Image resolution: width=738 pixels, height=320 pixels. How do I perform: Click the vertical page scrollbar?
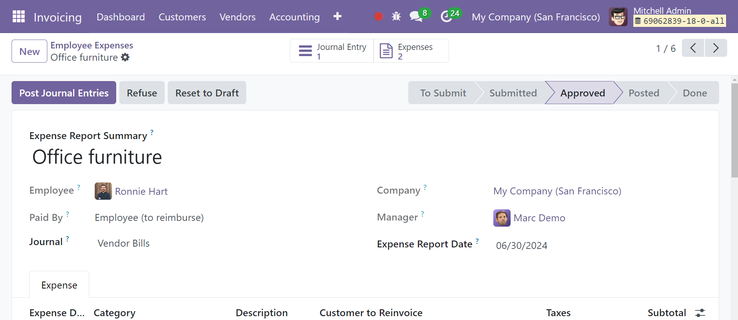point(735,131)
